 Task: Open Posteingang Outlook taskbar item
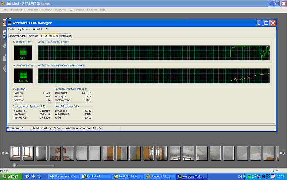tap(65, 177)
